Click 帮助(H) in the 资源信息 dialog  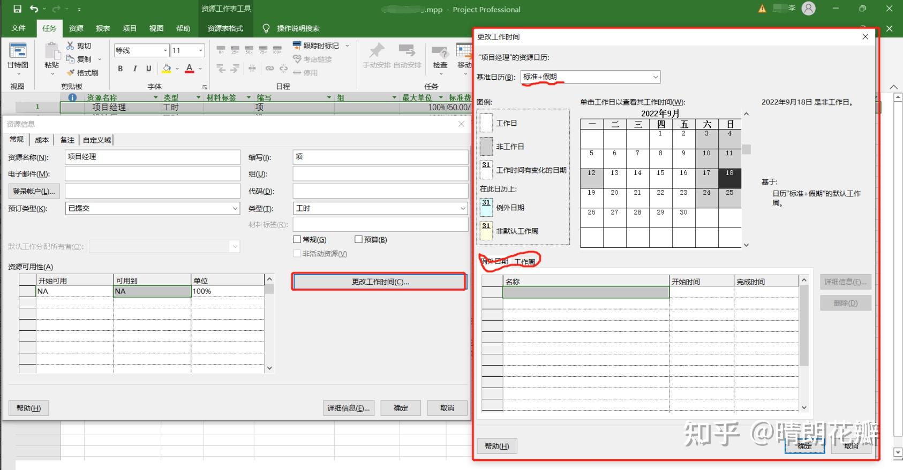click(x=29, y=408)
